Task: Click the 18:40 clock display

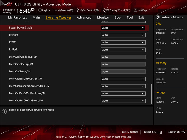Action: click(x=23, y=11)
